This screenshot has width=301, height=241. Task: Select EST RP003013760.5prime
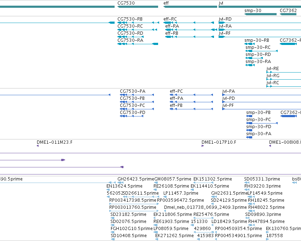click(x=134, y=211)
